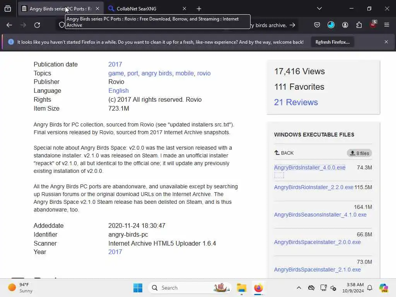This screenshot has height=297, width=396.
Task: Download AngryBirdsInstaller_4.0.0.exe
Action: point(310,168)
